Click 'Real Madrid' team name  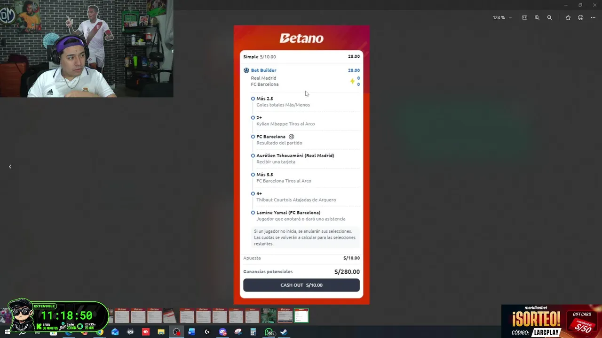click(263, 78)
